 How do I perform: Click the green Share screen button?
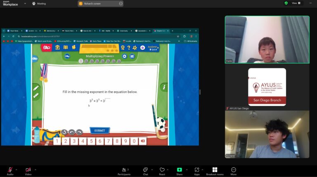coord(179,171)
